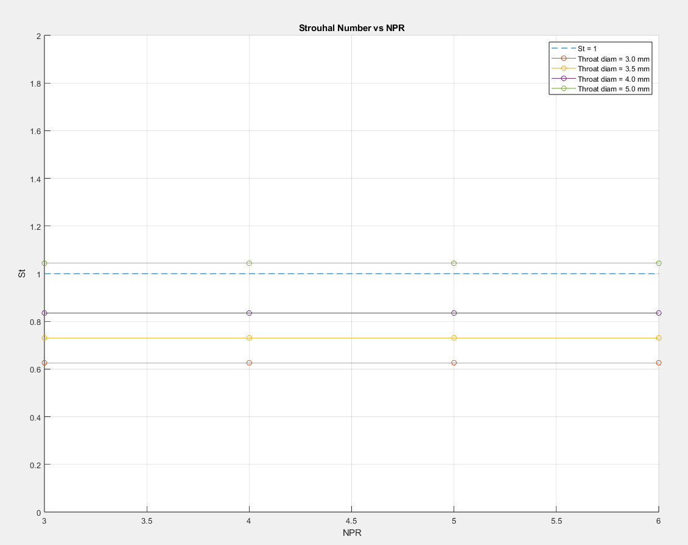Click the purple marker sample in legend
Screen dimensions: 688x545
(563, 79)
